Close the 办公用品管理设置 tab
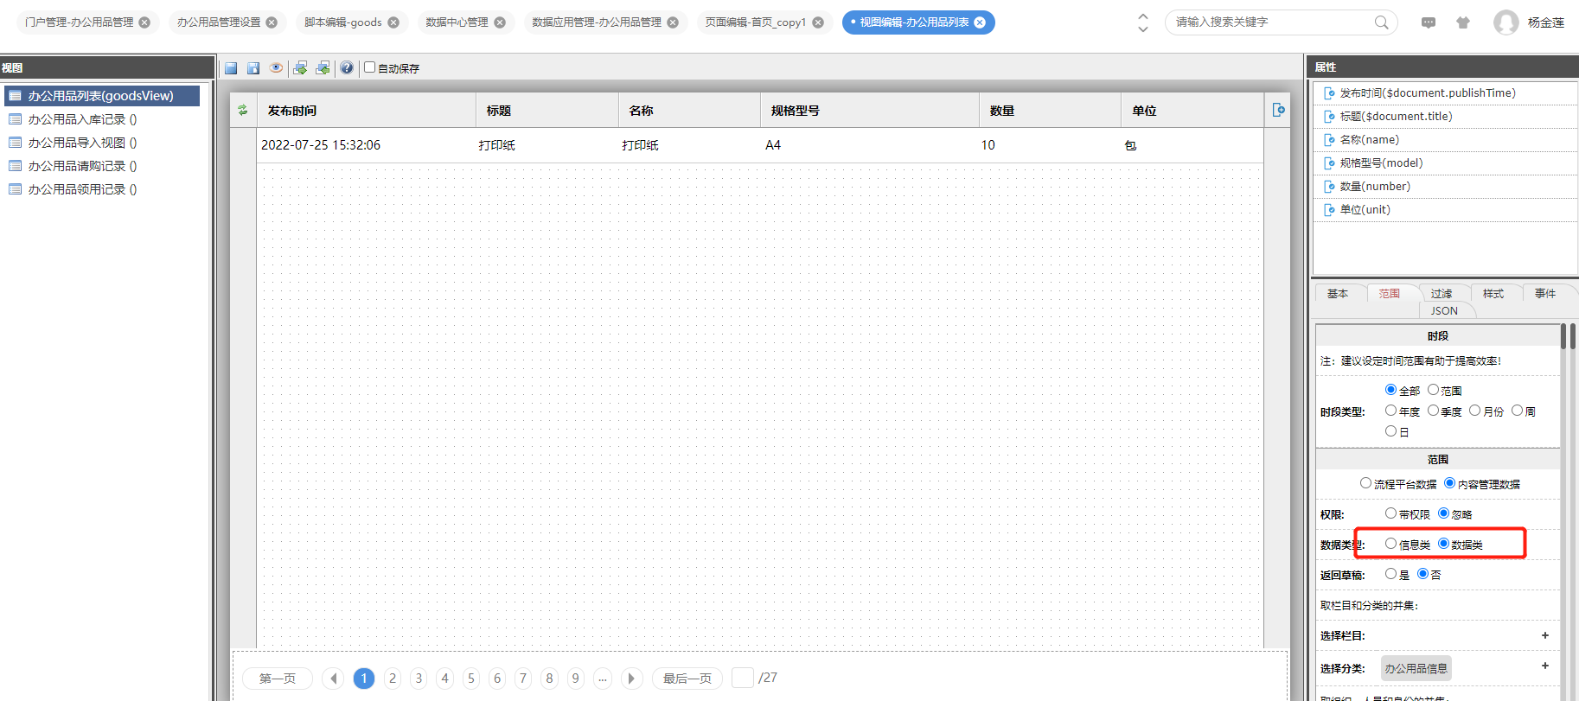 tap(272, 22)
